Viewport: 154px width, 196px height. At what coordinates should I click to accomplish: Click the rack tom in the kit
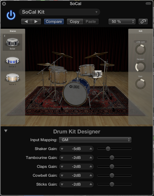point(87,70)
